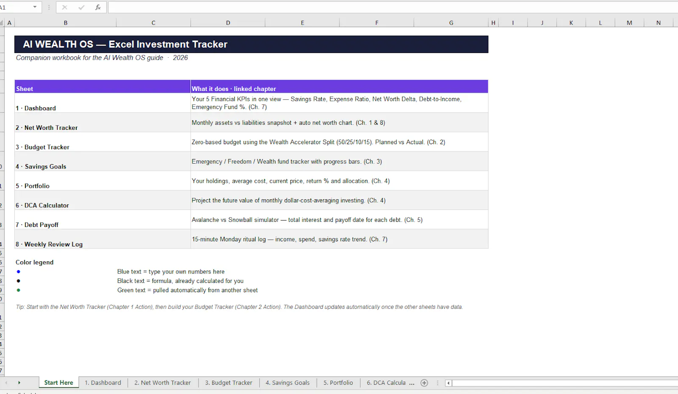Open the 2. Net Worth Tracker tab
Image resolution: width=678 pixels, height=394 pixels.
[x=163, y=383]
